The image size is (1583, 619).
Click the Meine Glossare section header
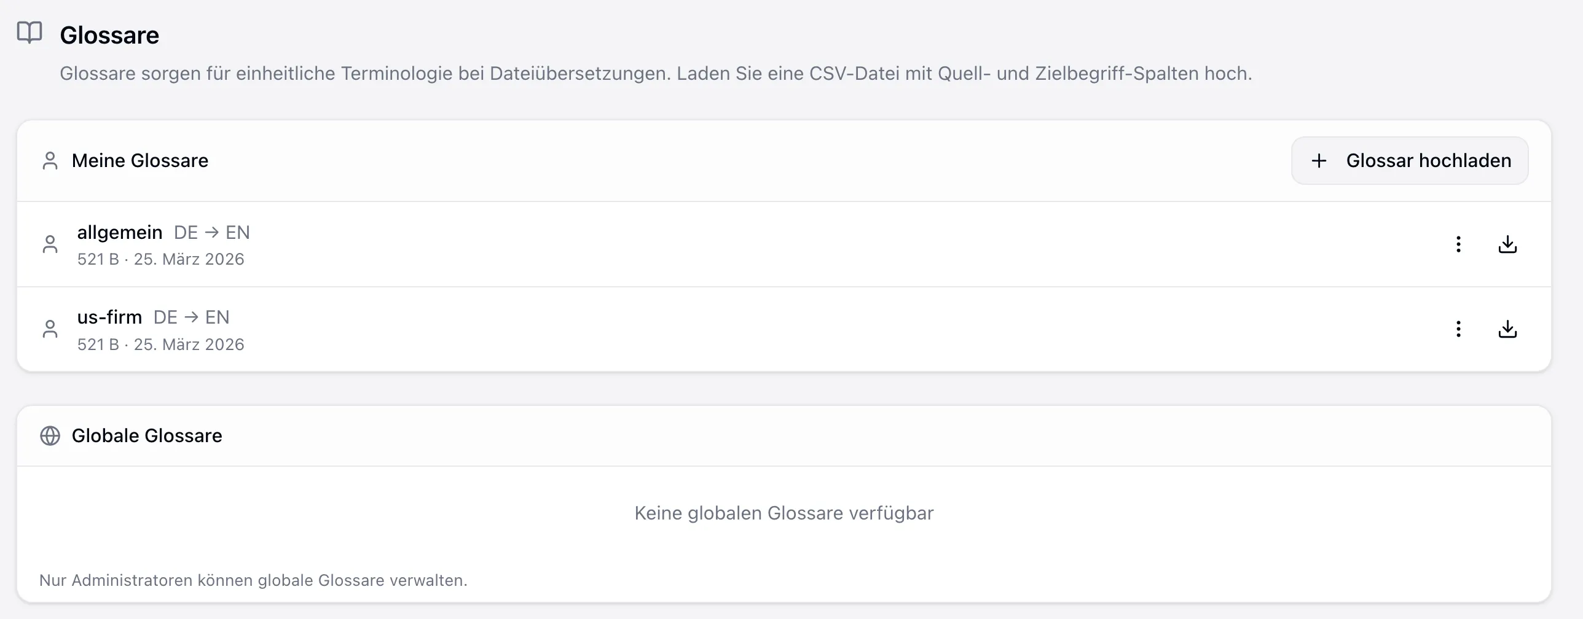pos(140,161)
